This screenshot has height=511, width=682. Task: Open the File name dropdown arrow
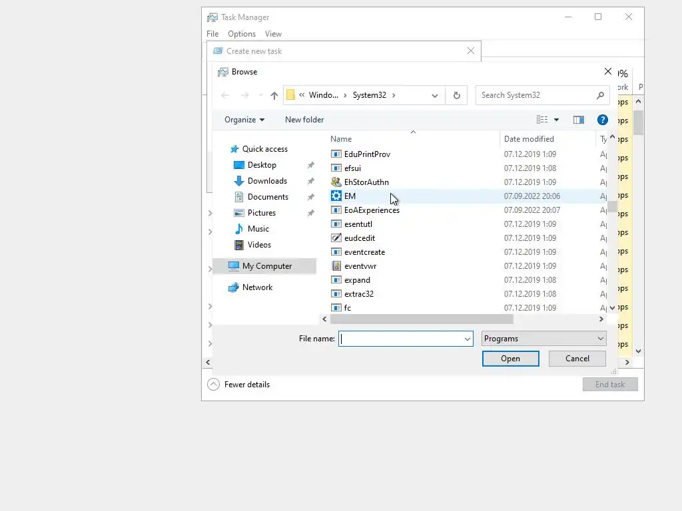pyautogui.click(x=467, y=339)
